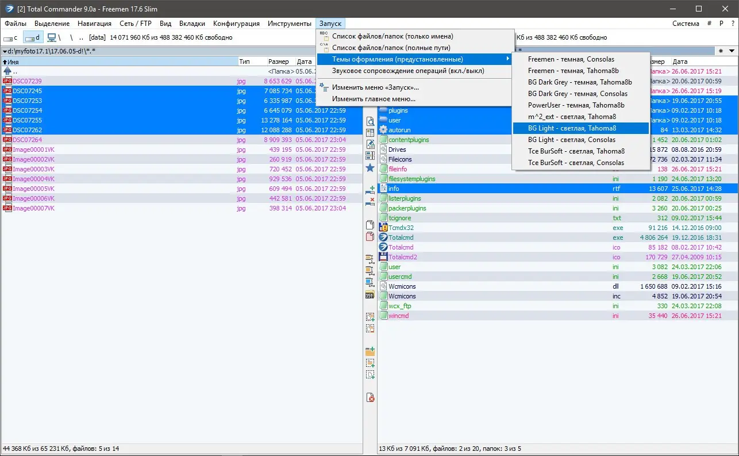Select file DSC07264 in left panel
The width and height of the screenshot is (739, 456).
[x=182, y=140]
